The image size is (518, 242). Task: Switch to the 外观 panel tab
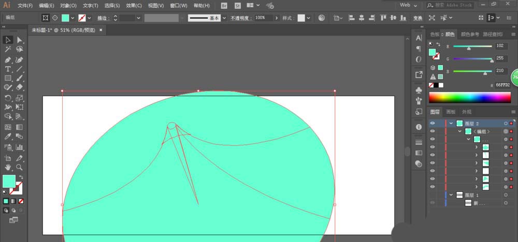tap(467, 112)
